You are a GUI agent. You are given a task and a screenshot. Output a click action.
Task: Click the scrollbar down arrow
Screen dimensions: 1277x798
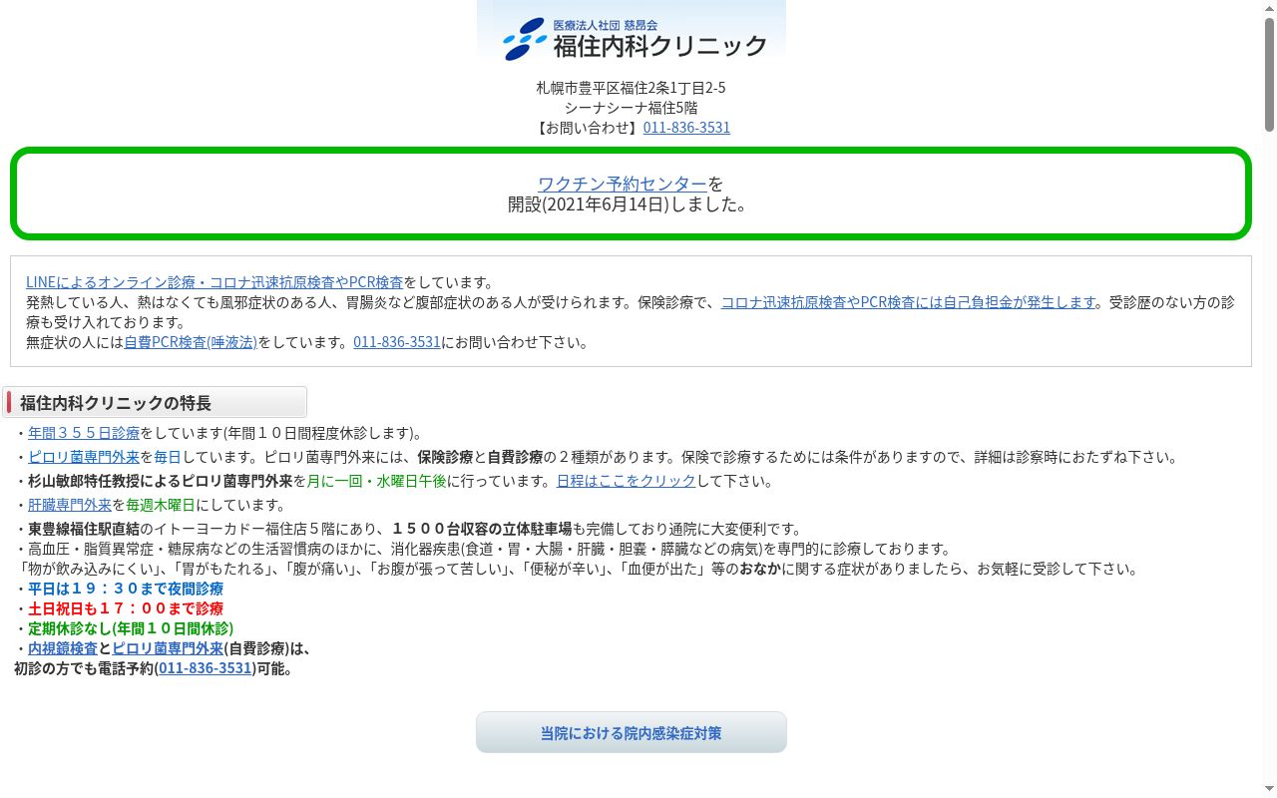(x=1269, y=790)
